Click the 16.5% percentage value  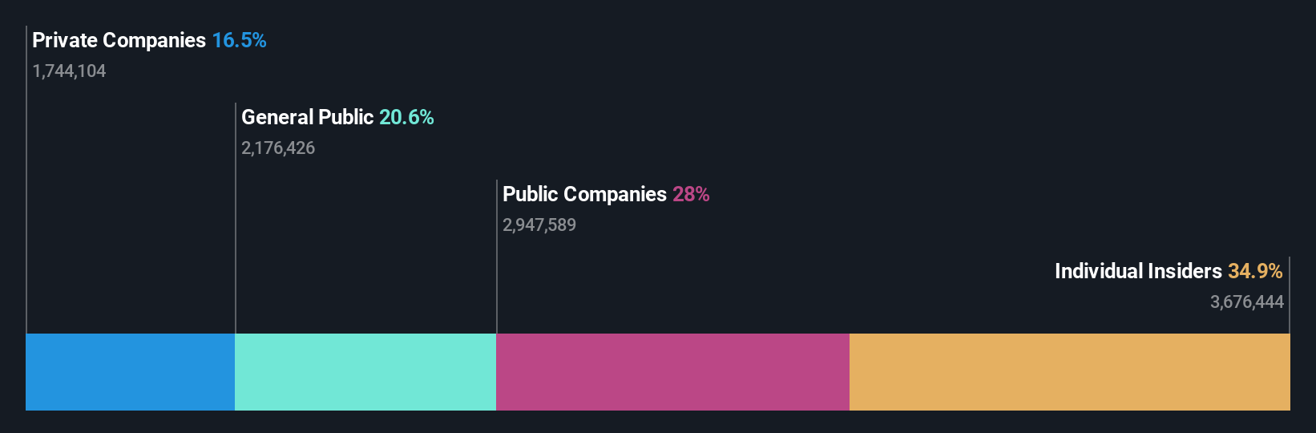point(239,40)
